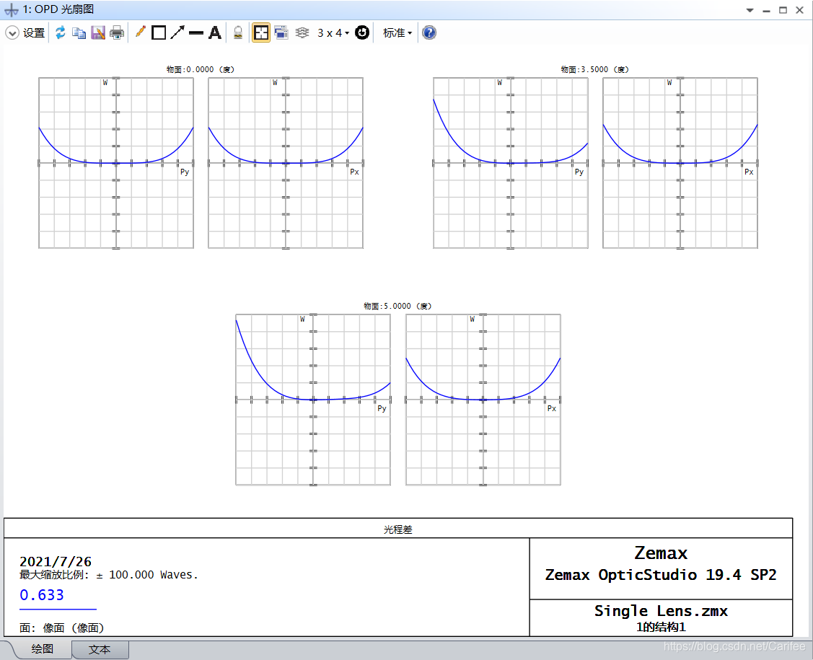Open the window options dropdown arrow
The width and height of the screenshot is (813, 660).
click(750, 10)
